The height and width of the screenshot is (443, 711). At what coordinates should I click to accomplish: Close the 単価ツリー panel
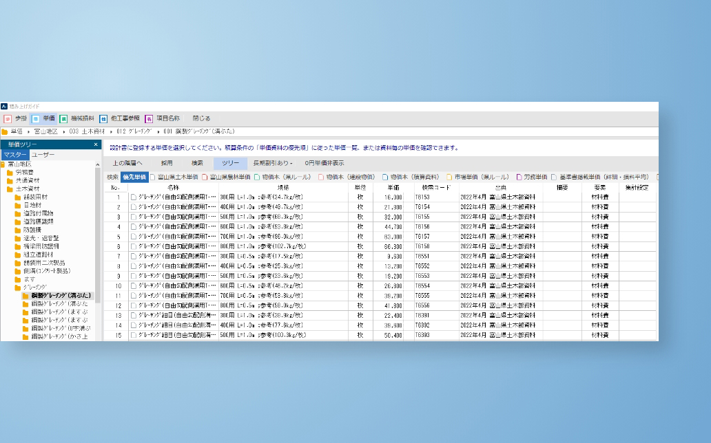click(97, 144)
